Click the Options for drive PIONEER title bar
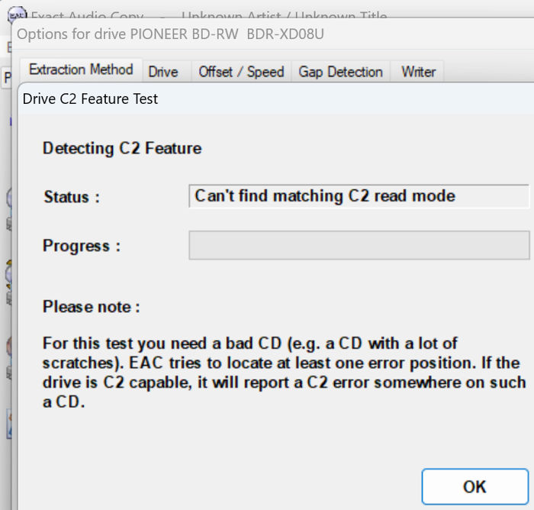534x510 pixels. pos(272,34)
